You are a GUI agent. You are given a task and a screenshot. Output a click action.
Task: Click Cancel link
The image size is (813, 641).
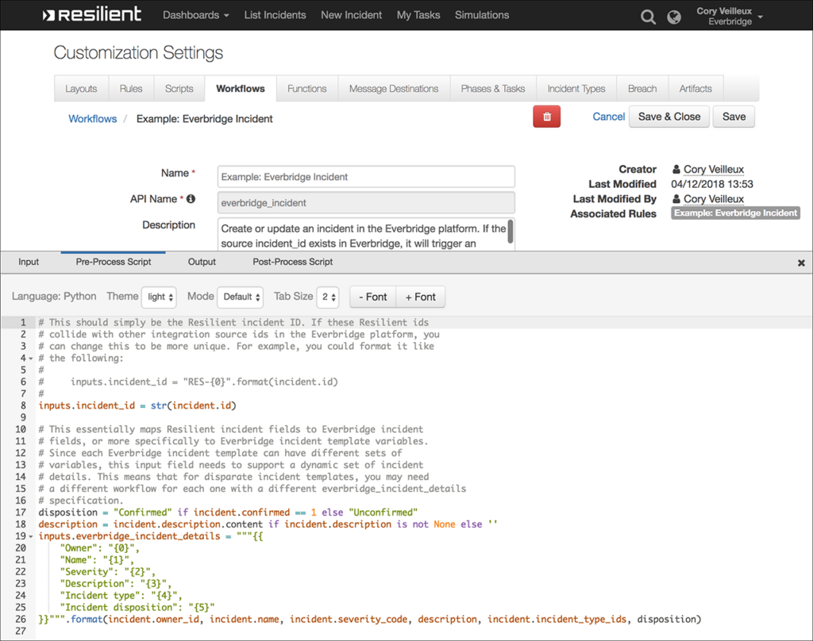[608, 117]
